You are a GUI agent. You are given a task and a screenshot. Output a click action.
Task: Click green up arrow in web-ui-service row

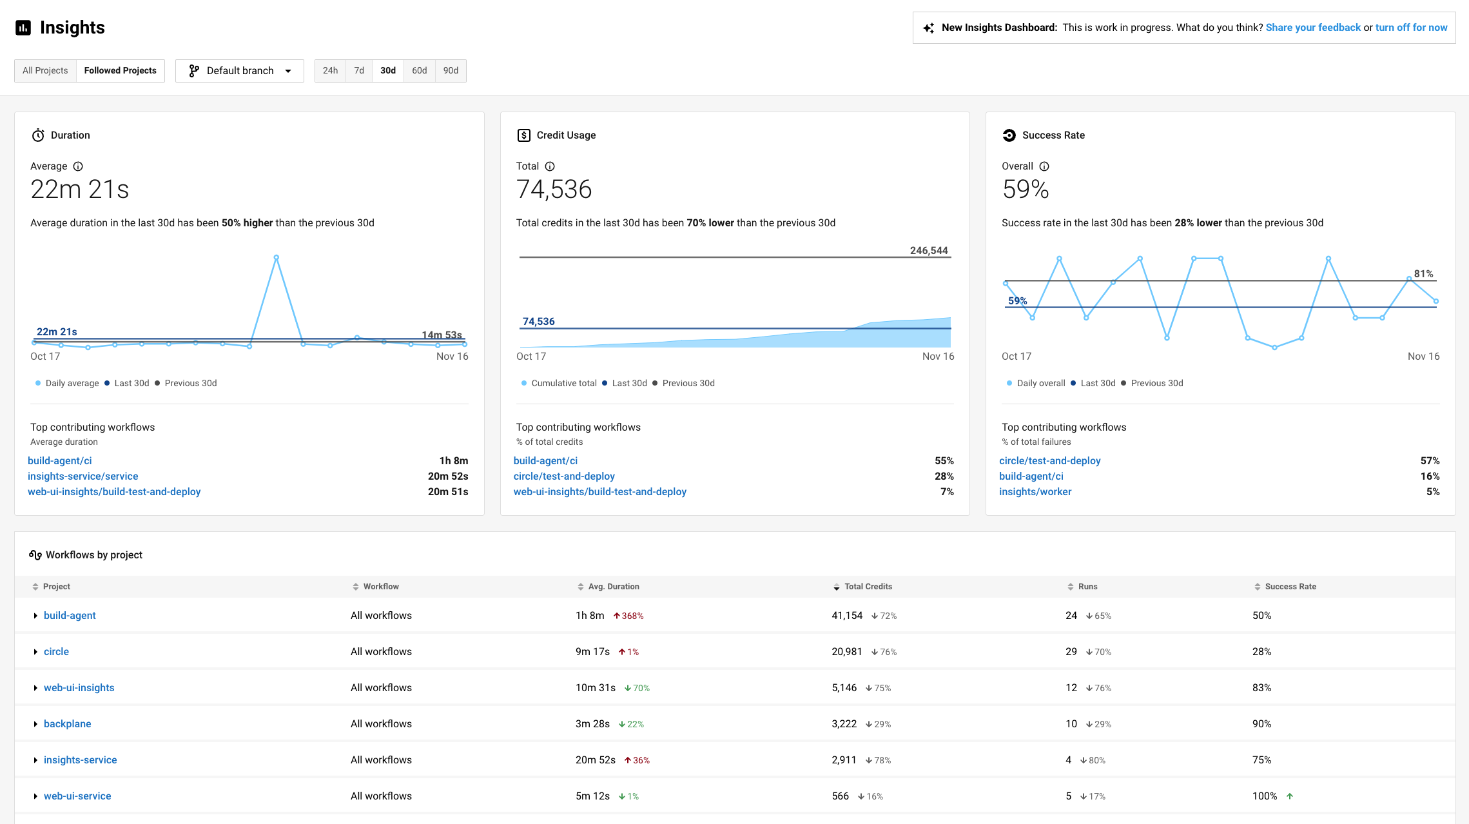[x=1290, y=796]
